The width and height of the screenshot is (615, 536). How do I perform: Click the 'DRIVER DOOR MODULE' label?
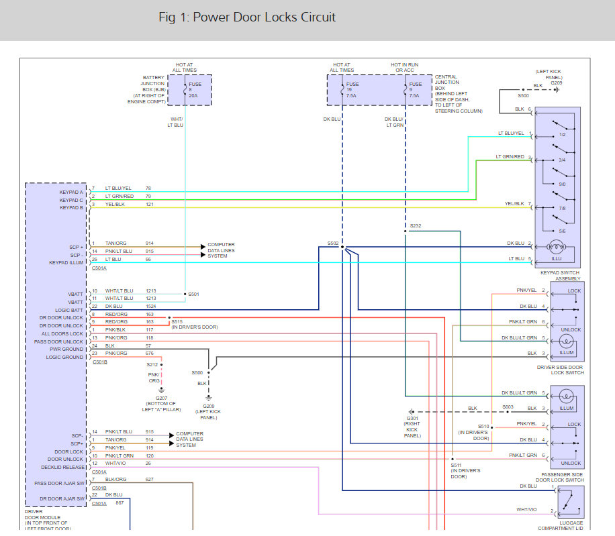click(42, 515)
